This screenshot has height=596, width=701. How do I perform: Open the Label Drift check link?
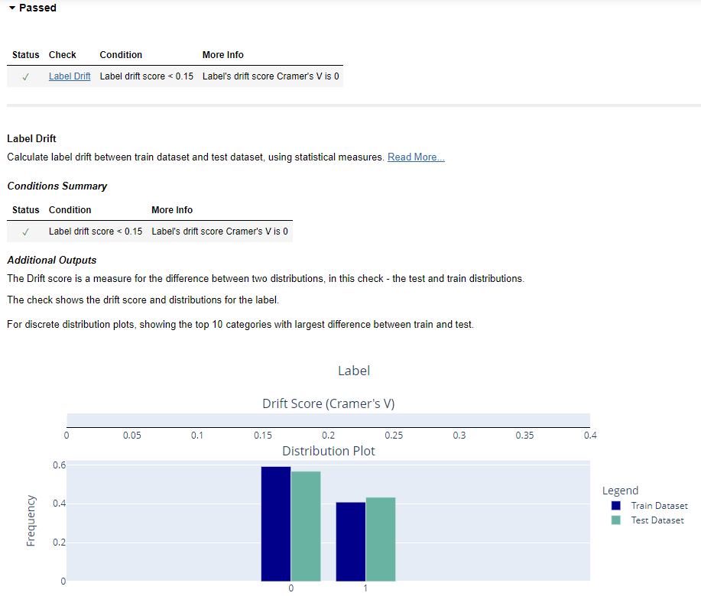coord(70,76)
